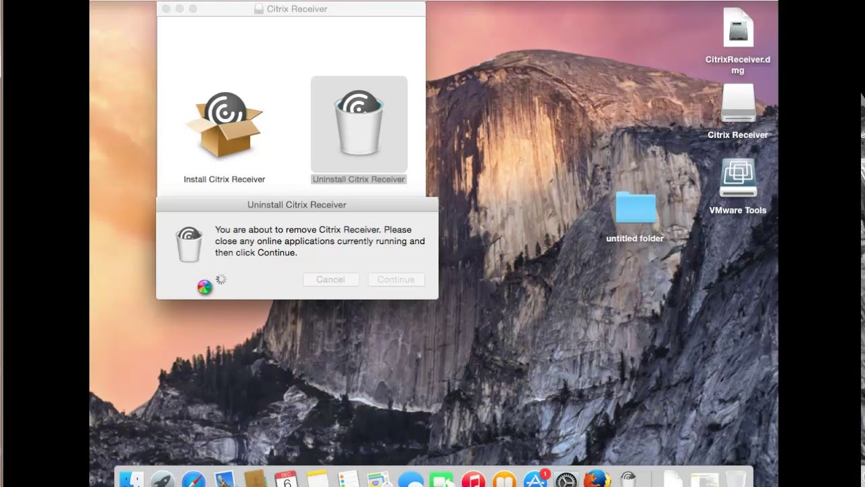The width and height of the screenshot is (865, 487).
Task: Select the VMware Tools desktop icon
Action: coord(738,179)
